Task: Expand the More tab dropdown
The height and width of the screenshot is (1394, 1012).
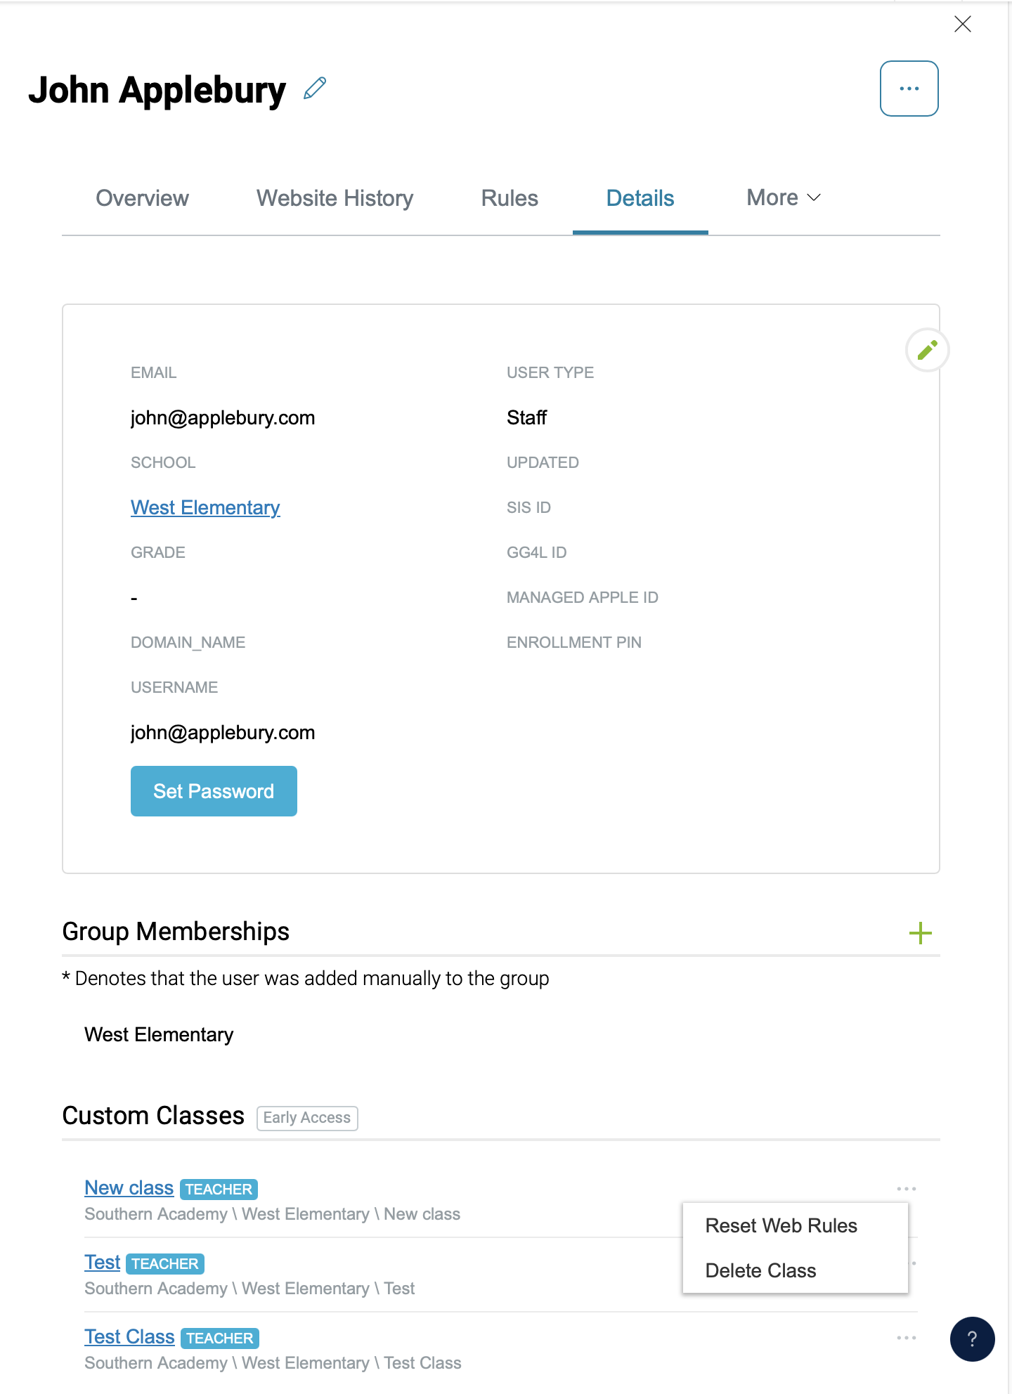Action: pyautogui.click(x=782, y=197)
